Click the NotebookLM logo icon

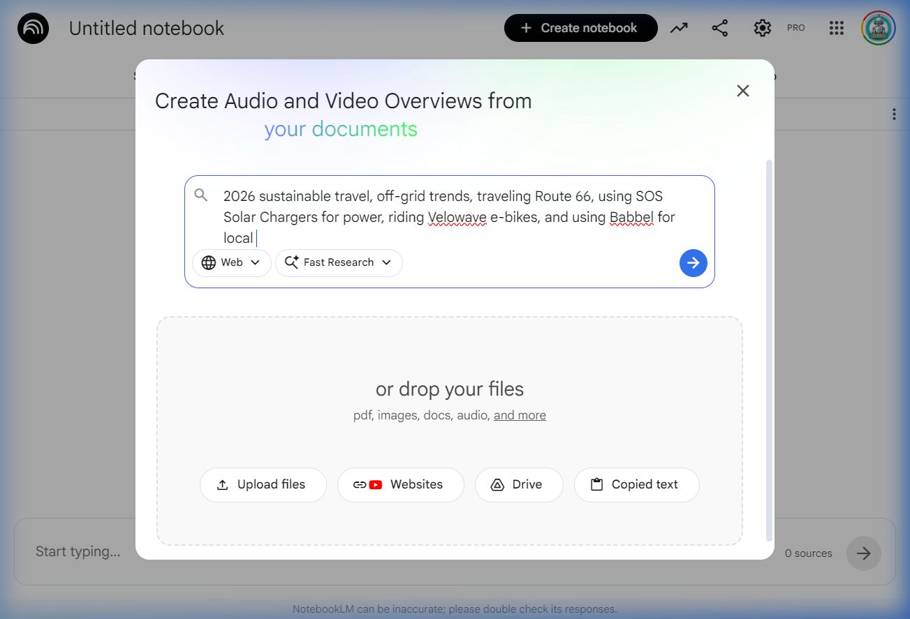click(x=33, y=29)
